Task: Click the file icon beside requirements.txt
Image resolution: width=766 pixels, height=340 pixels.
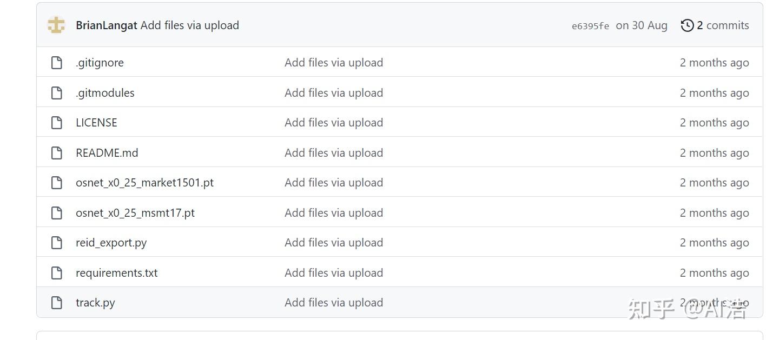Action: 57,273
